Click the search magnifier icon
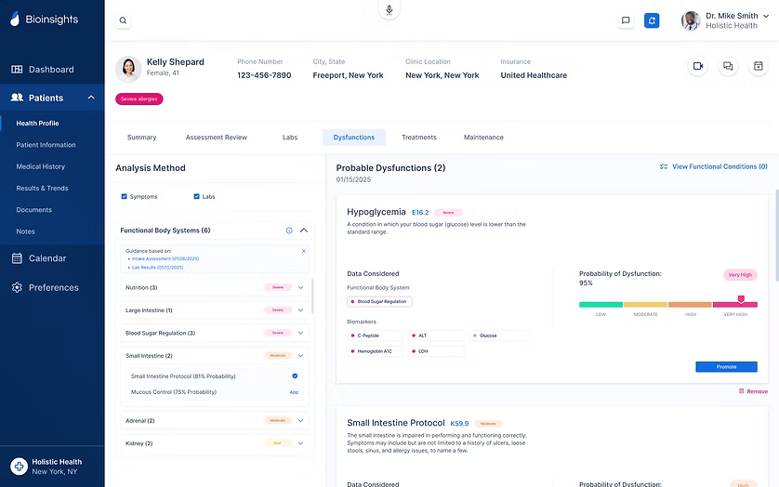 tap(124, 20)
